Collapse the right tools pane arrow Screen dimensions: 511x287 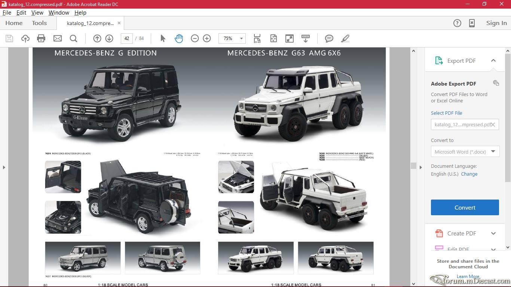click(420, 167)
